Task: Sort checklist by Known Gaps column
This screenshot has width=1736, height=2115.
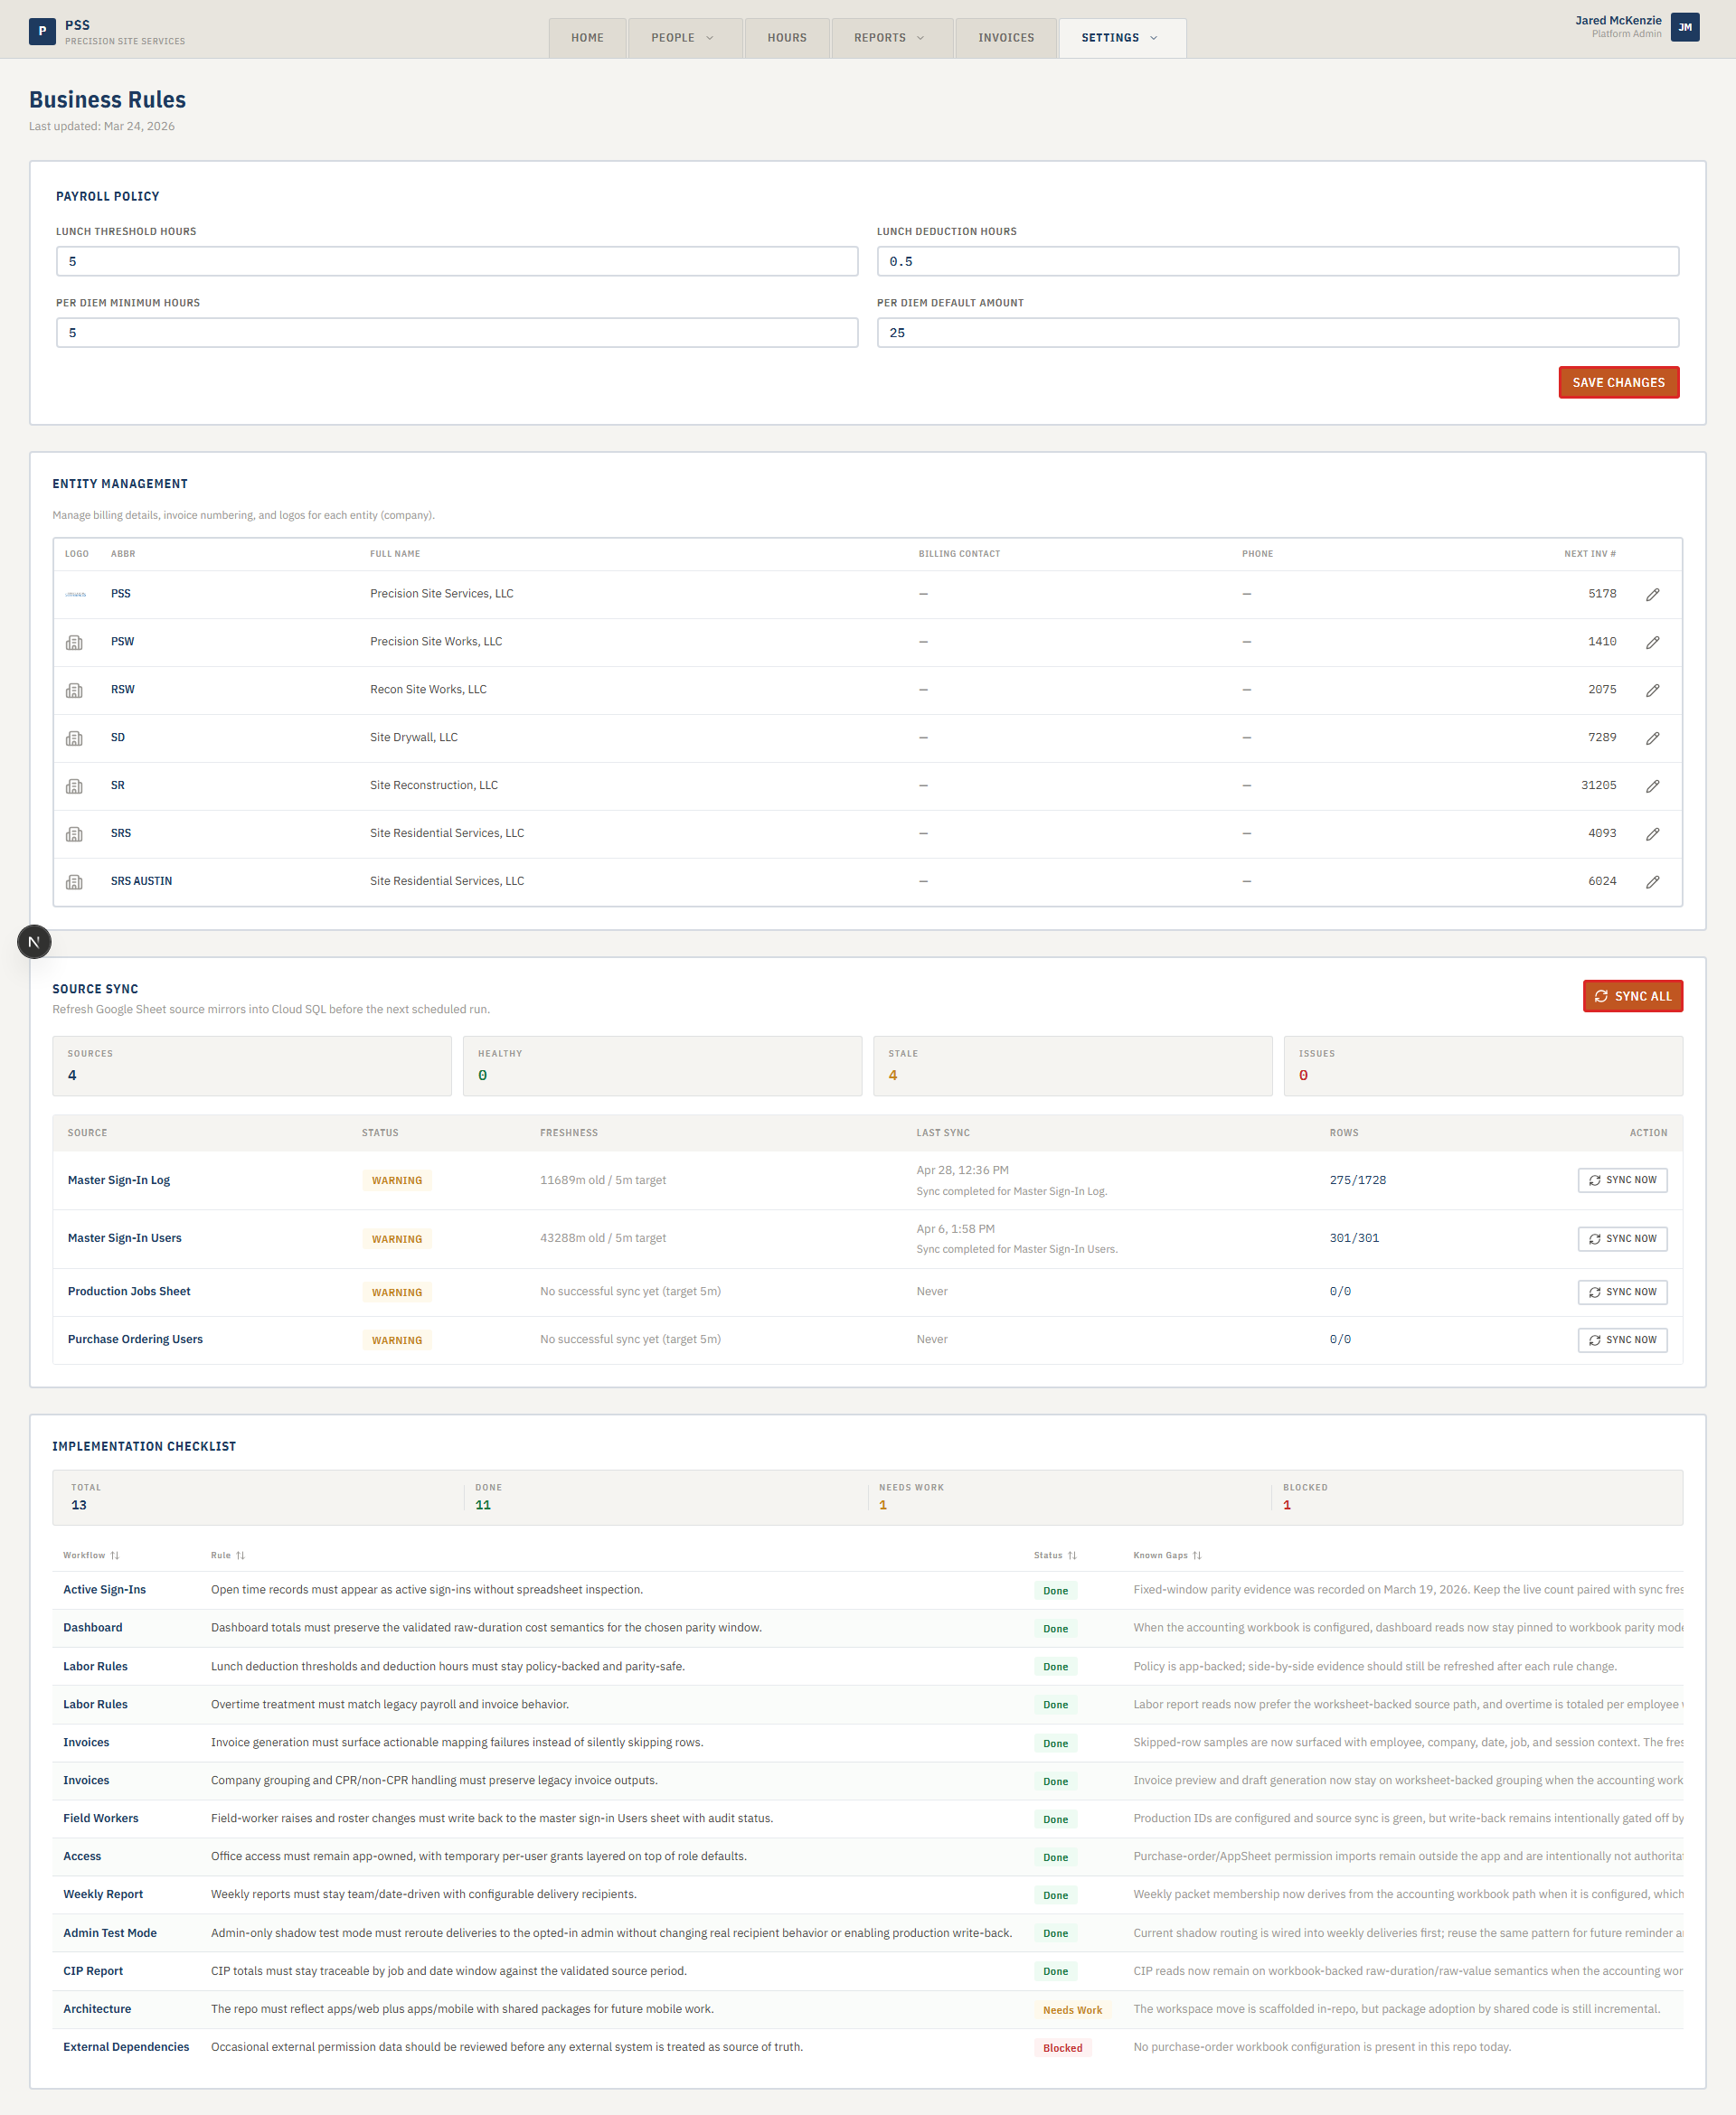Action: tap(1167, 1556)
